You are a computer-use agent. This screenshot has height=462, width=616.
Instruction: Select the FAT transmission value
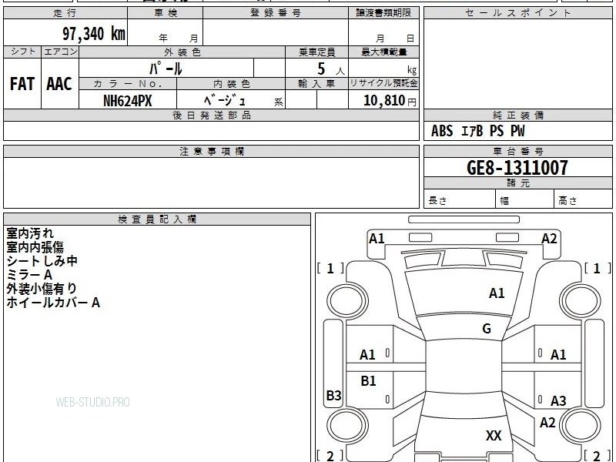(22, 84)
